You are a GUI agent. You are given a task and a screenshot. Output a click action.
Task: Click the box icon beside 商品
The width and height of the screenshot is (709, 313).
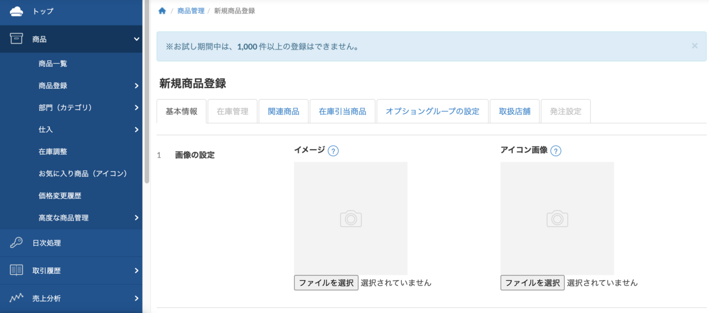point(16,39)
